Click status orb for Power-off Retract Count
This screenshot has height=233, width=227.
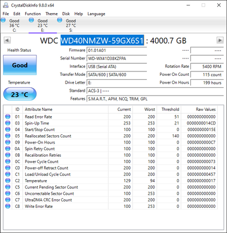(8, 168)
